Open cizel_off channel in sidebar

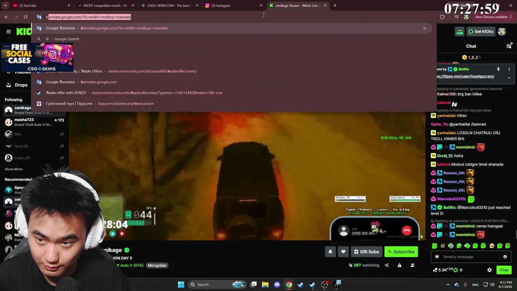[34, 158]
